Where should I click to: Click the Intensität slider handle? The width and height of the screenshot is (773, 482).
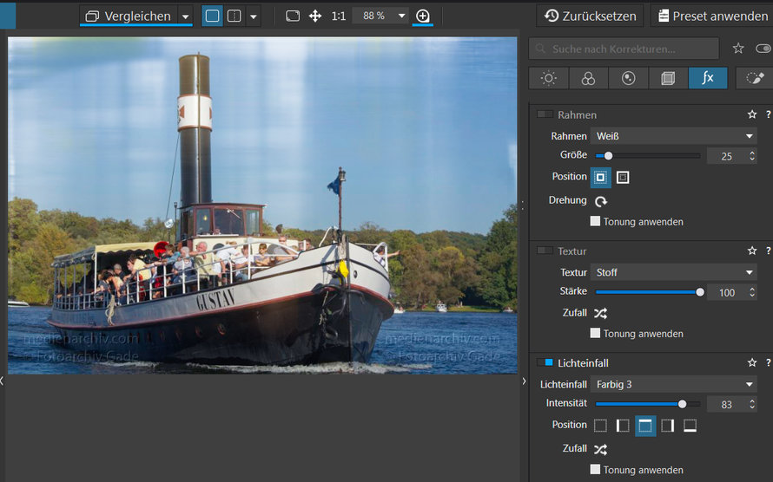[683, 404]
